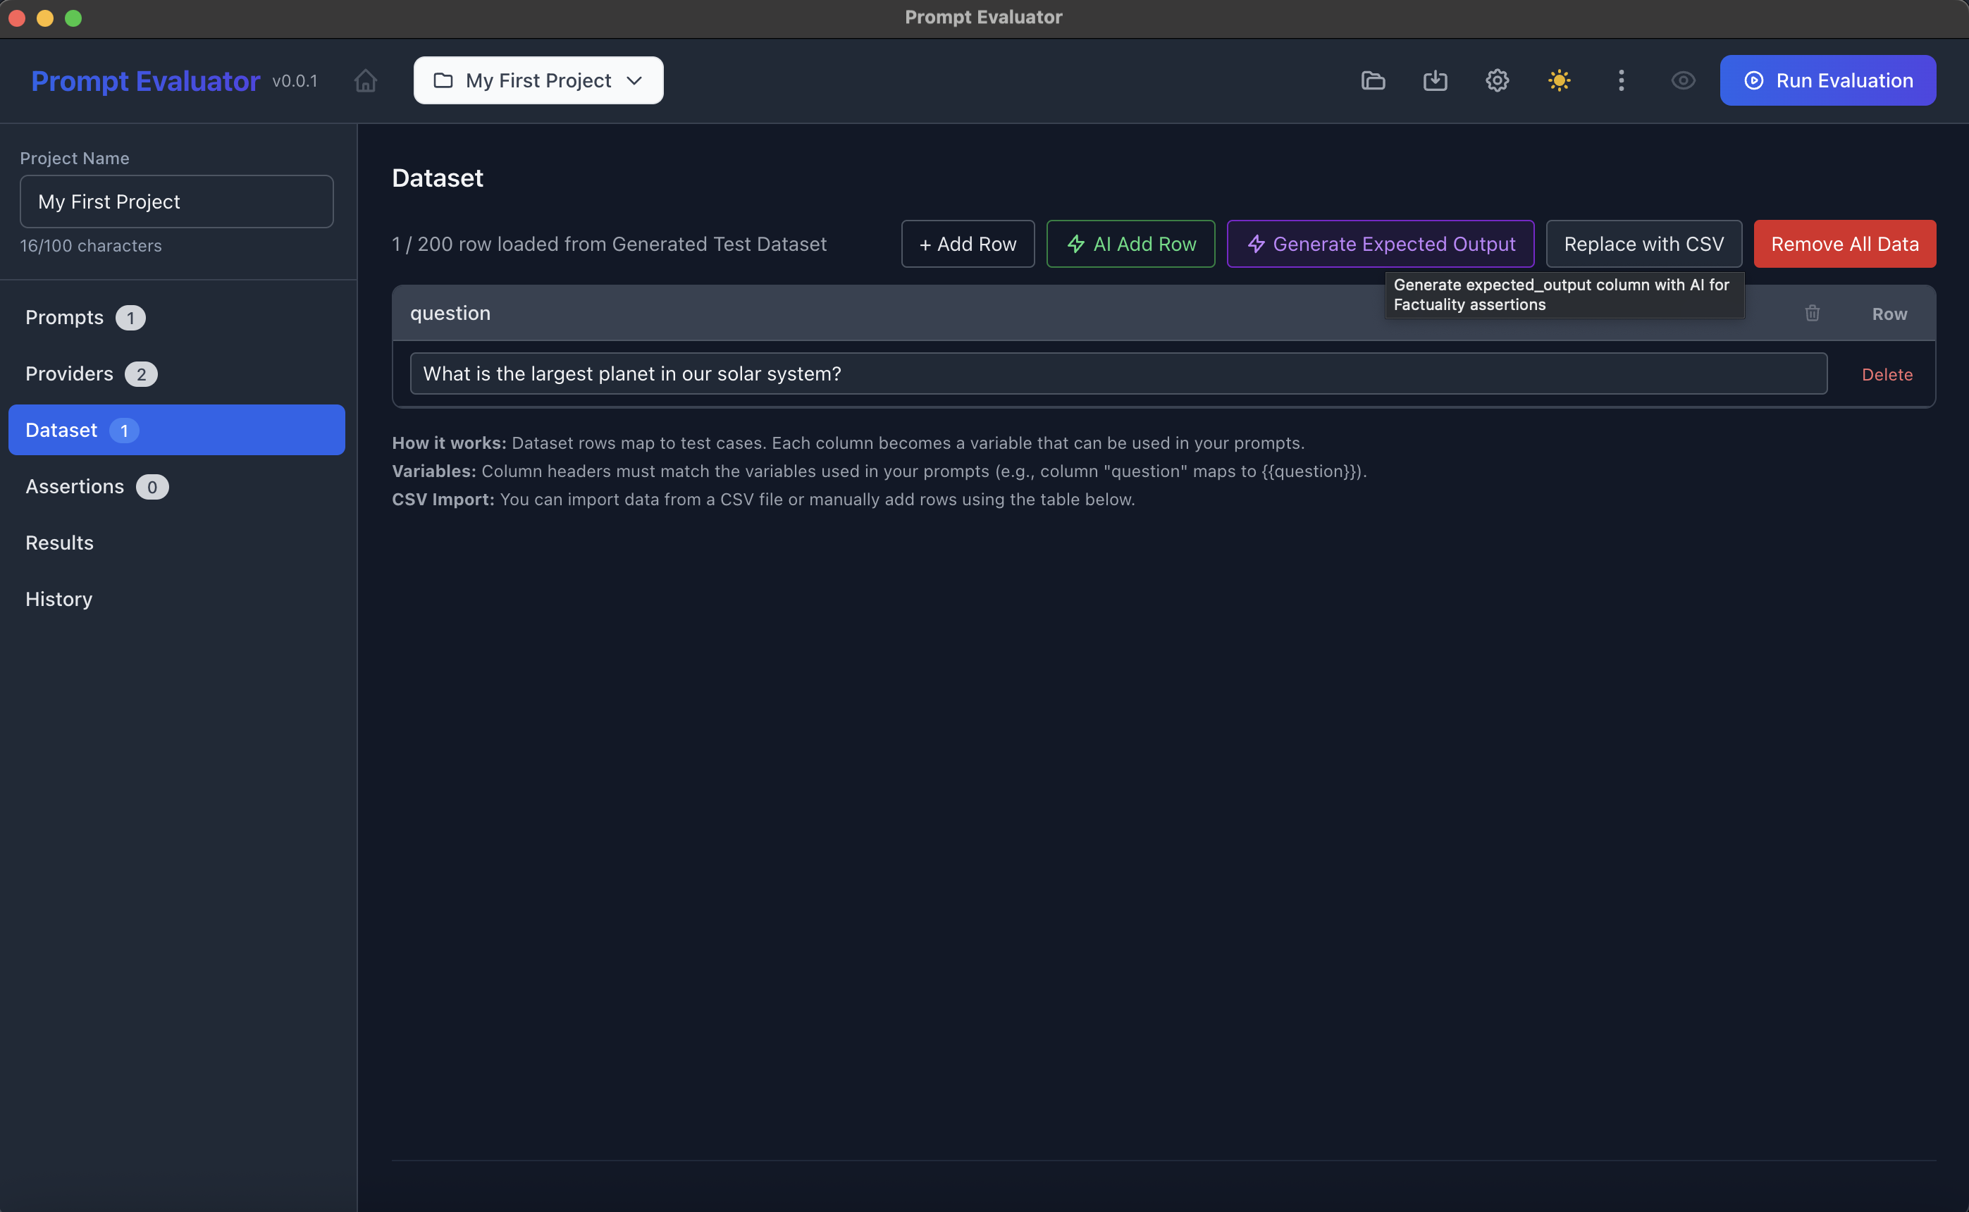Open the History section in the sidebar
The width and height of the screenshot is (1969, 1212).
click(x=58, y=599)
